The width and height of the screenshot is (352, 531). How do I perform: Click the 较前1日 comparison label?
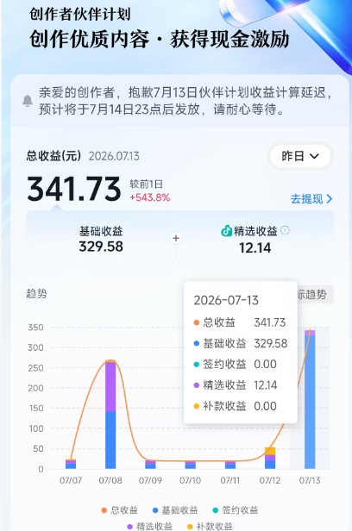146,184
